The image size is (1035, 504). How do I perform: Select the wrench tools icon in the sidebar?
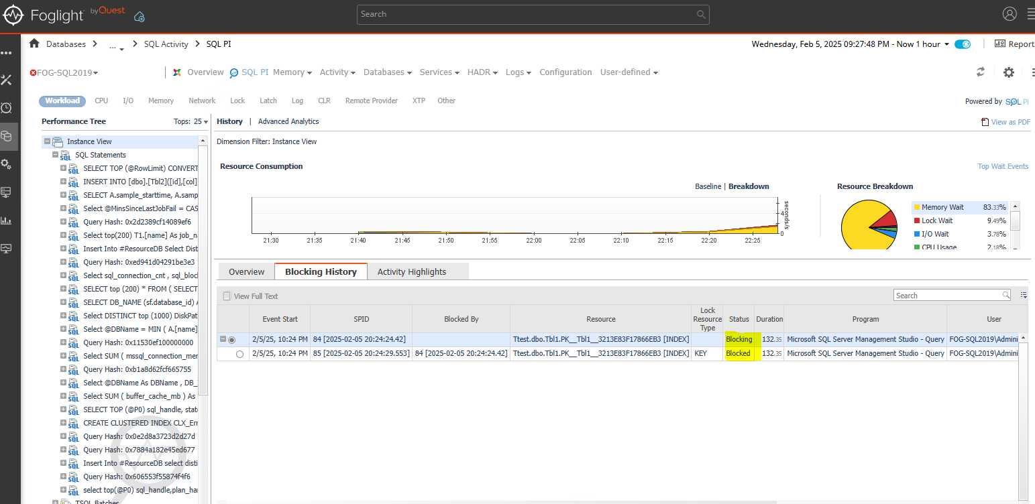tap(7, 79)
